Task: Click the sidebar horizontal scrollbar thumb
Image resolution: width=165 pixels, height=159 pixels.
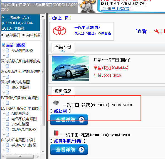Action: point(20,157)
